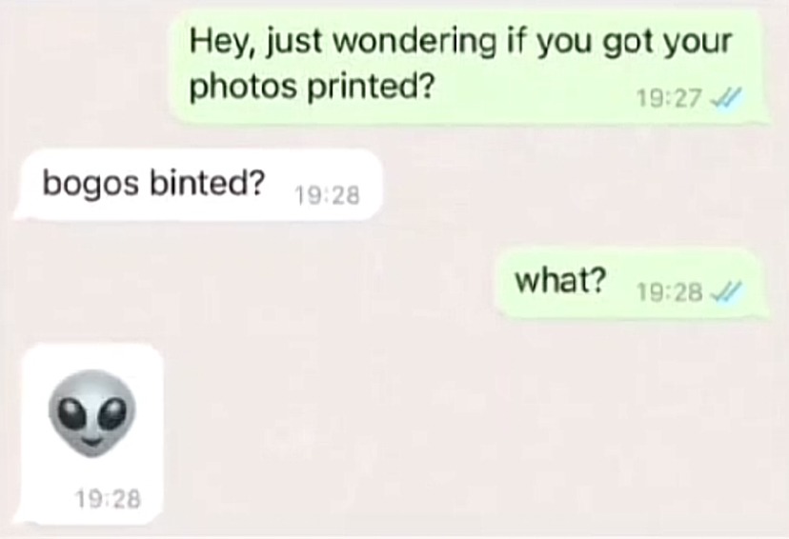789x539 pixels.
Task: Select the "what?" message text
Action: (x=560, y=280)
